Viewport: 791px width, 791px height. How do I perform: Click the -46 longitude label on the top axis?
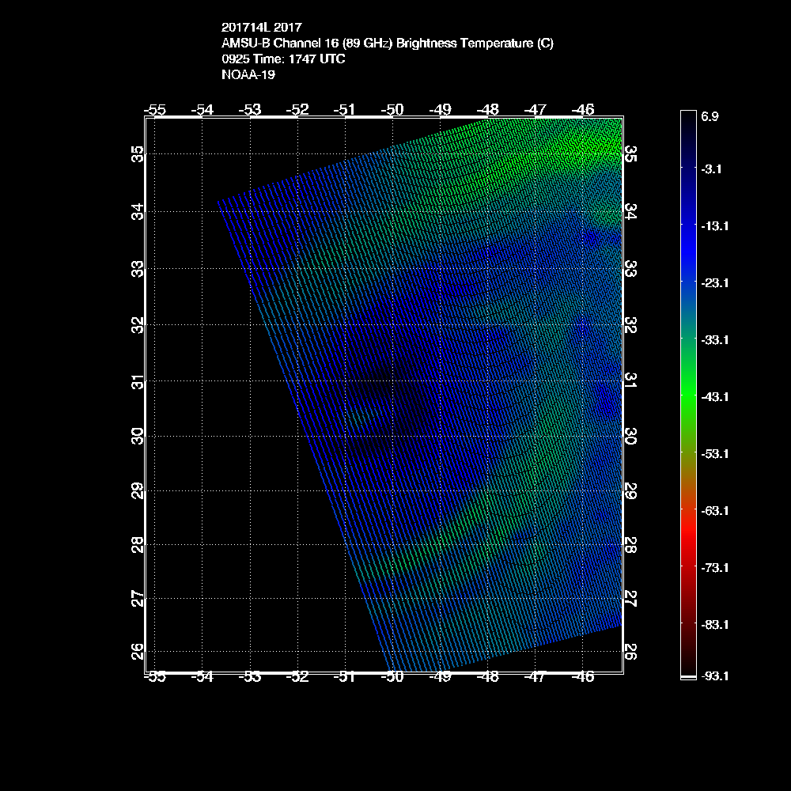pos(583,109)
